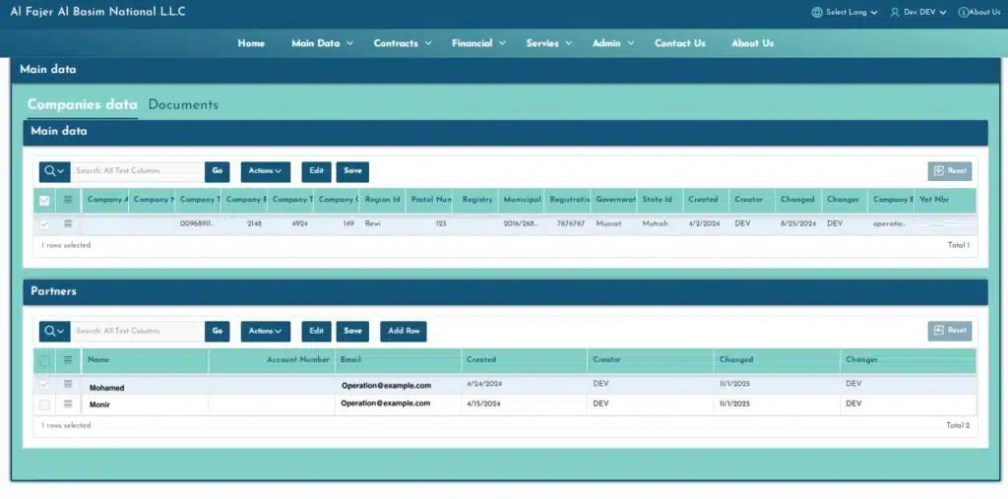Open Contact Us in navigation bar
The height and width of the screenshot is (499, 1008).
pos(679,43)
